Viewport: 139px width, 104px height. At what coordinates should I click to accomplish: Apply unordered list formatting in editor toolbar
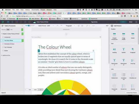(x=82, y=26)
